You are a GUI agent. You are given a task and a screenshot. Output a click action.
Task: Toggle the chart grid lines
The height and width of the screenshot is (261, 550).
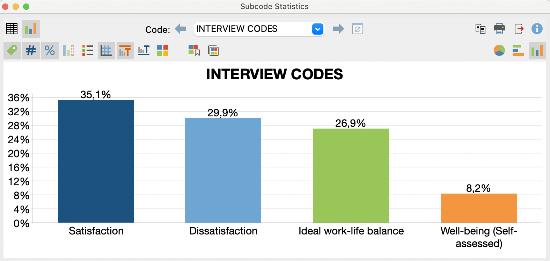[x=106, y=50]
